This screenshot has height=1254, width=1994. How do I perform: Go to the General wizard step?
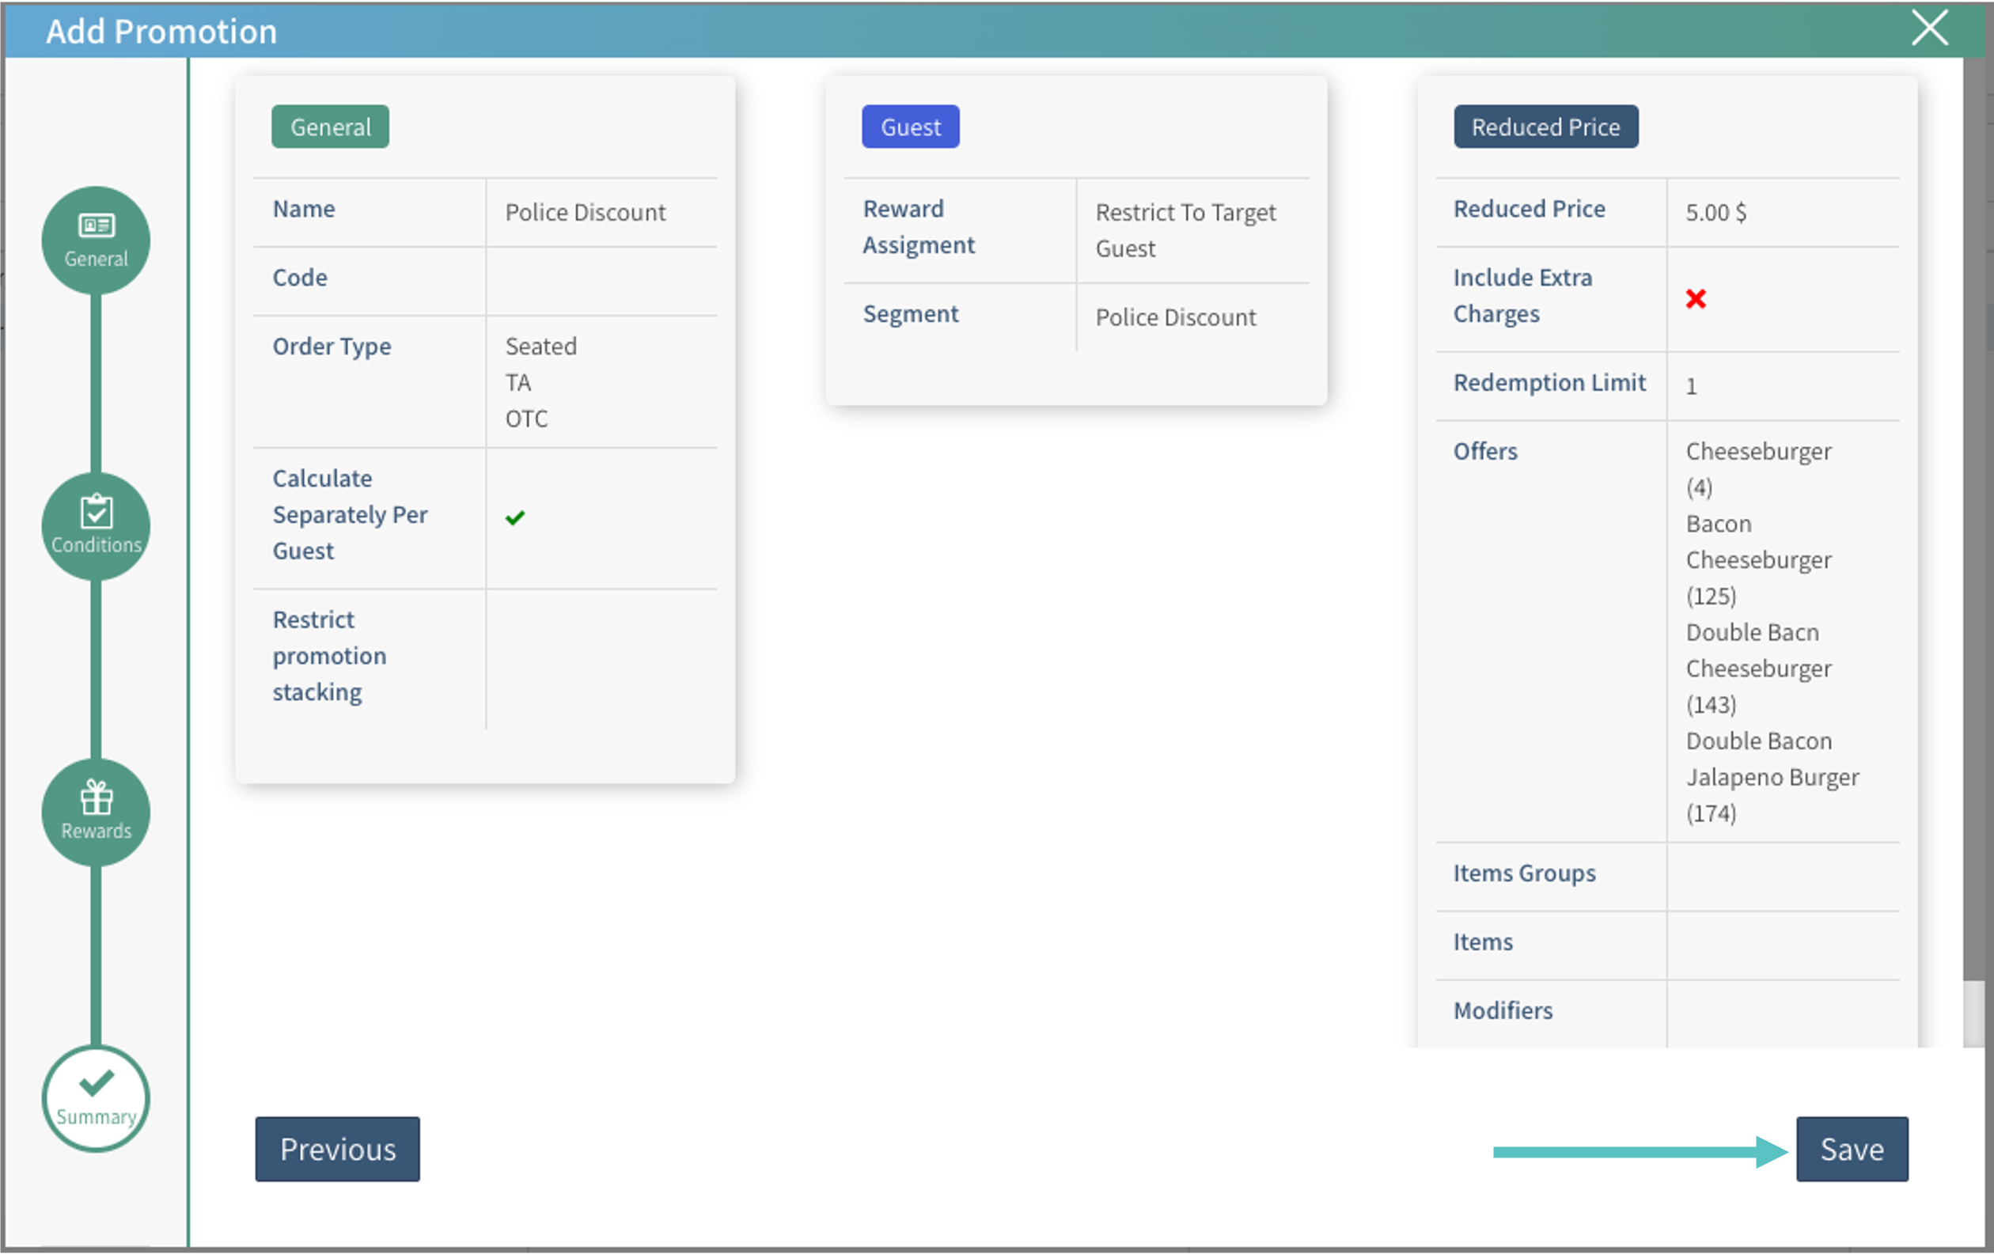pyautogui.click(x=96, y=240)
